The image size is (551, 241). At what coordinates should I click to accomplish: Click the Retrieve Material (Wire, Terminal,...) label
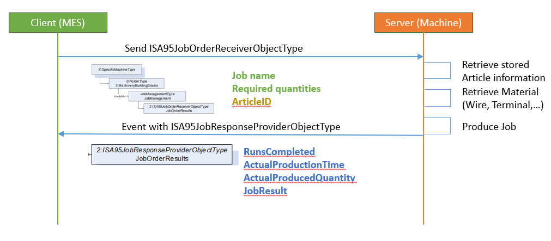point(502,98)
